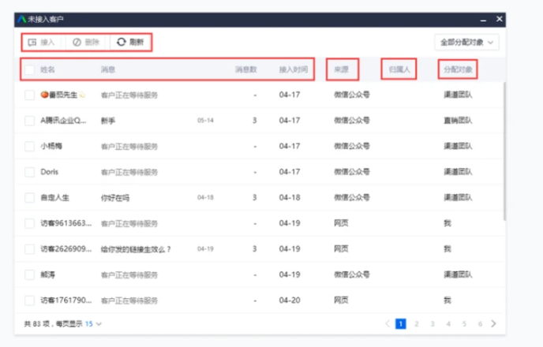Select customer name 自定人生

click(54, 197)
